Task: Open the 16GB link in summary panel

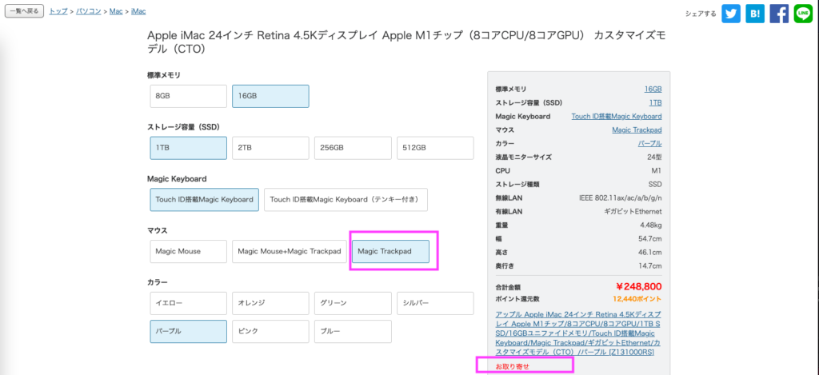Action: pyautogui.click(x=653, y=90)
